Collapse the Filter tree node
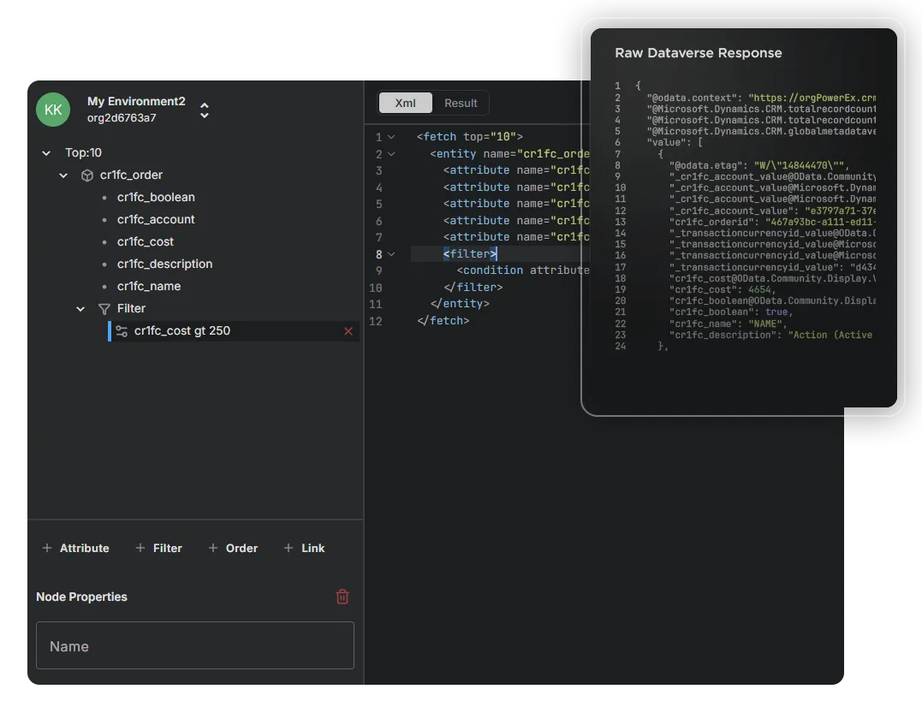The height and width of the screenshot is (713, 922). tap(80, 308)
